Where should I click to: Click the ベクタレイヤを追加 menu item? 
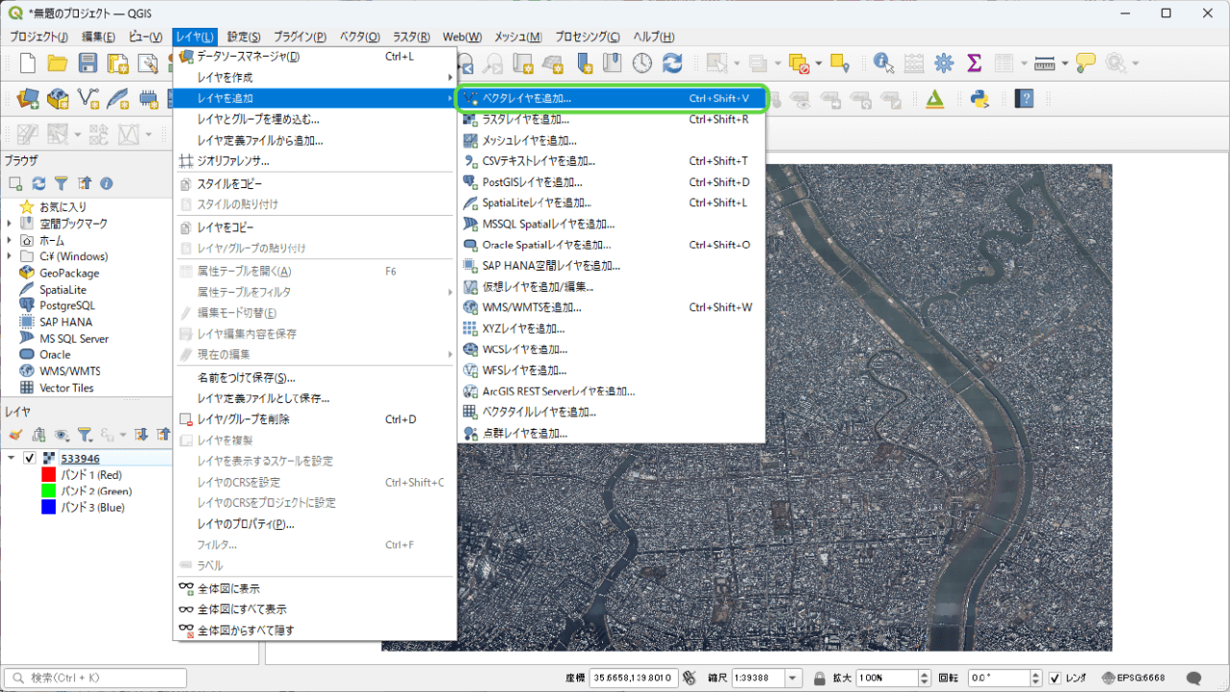pyautogui.click(x=526, y=98)
